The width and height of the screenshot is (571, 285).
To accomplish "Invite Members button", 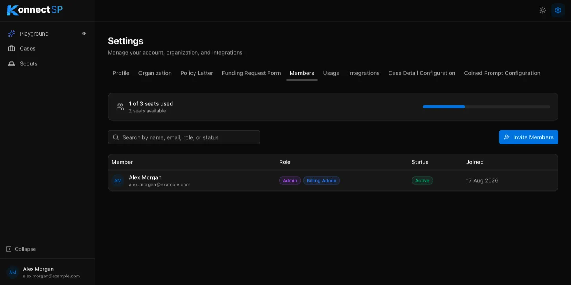I will click(x=529, y=137).
